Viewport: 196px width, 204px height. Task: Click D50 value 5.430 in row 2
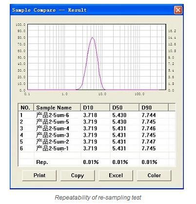click(119, 122)
